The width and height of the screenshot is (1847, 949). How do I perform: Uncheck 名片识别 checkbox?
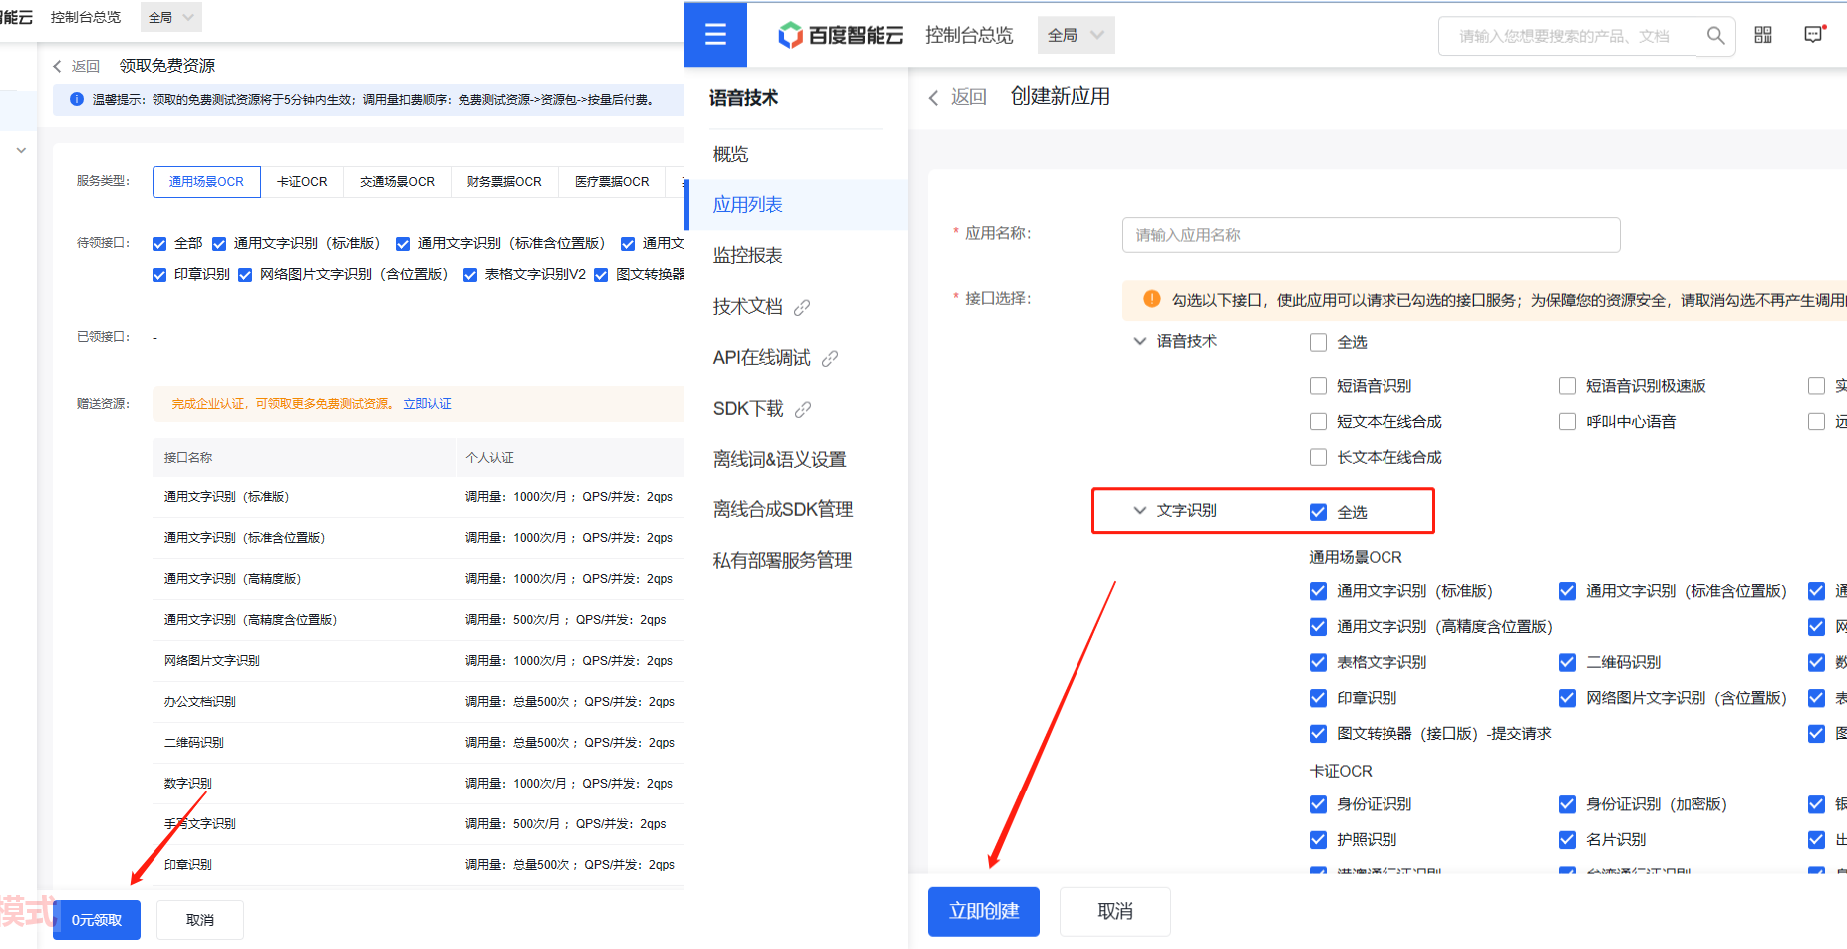point(1567,840)
